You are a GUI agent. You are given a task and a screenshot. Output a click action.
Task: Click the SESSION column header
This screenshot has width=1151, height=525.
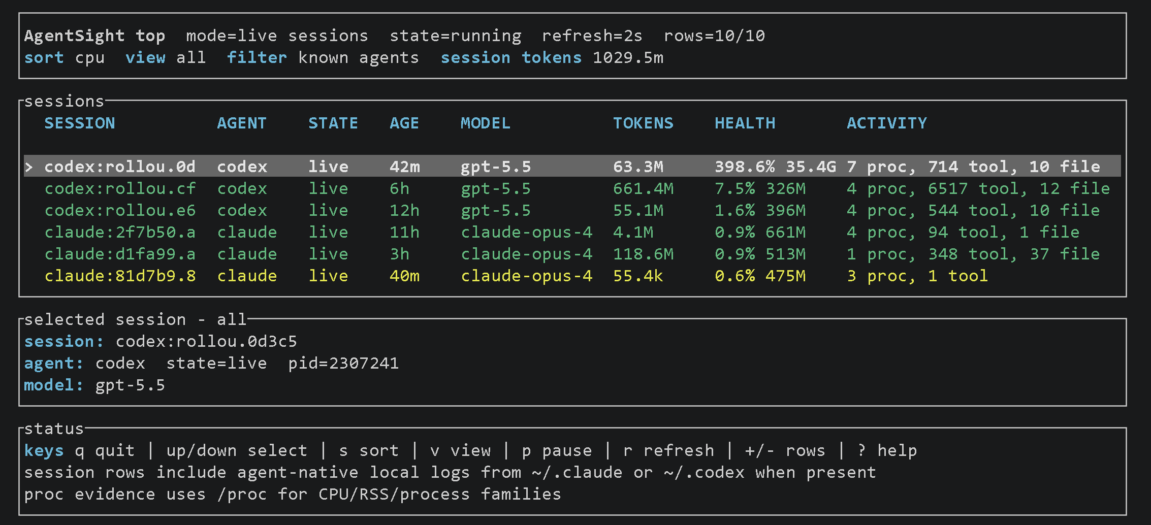coord(80,123)
